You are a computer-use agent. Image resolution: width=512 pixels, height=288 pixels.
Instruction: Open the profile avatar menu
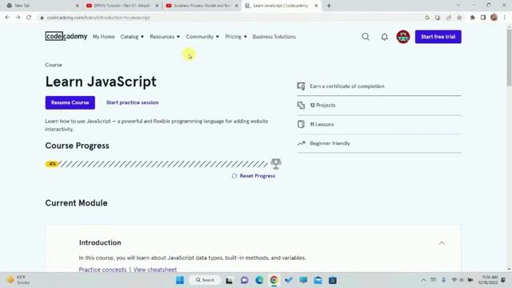point(403,37)
